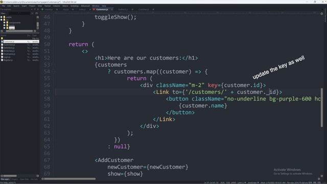Select Definition.js in the file list
327x184 pixels.
click(x=9, y=48)
